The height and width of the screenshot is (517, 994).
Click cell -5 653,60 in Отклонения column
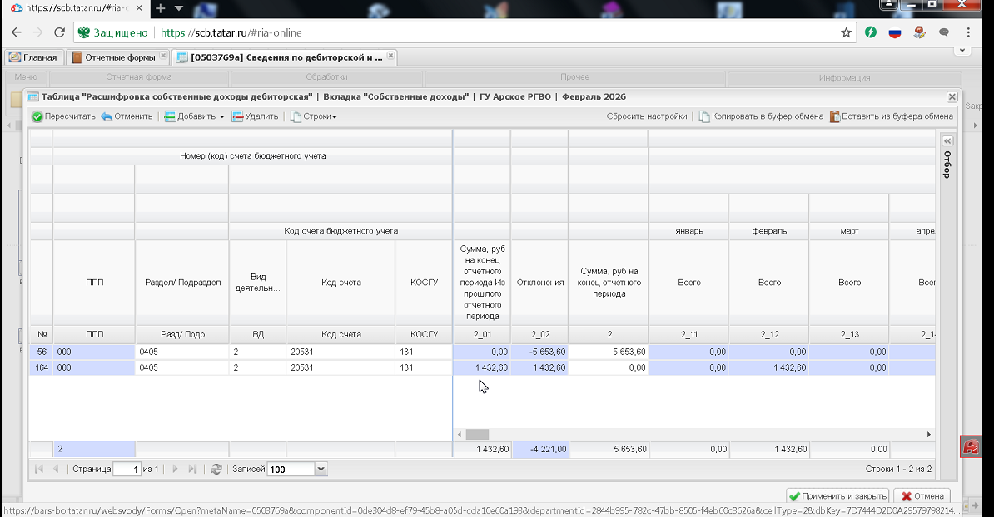(x=539, y=352)
